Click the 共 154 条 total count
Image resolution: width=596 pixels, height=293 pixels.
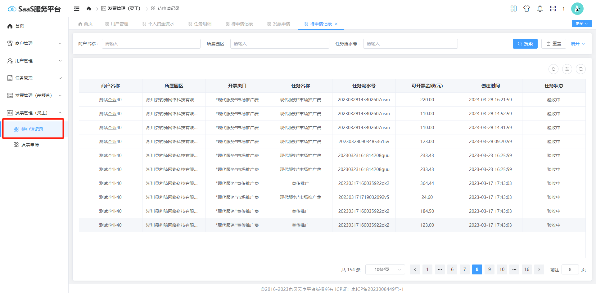(351, 270)
